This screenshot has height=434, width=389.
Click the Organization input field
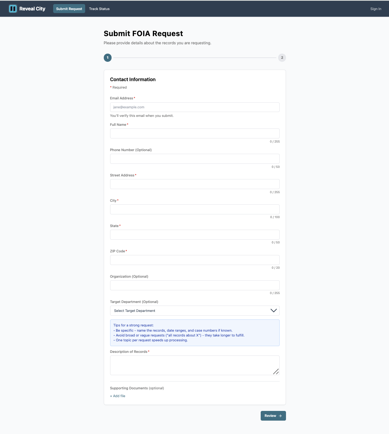tap(195, 285)
